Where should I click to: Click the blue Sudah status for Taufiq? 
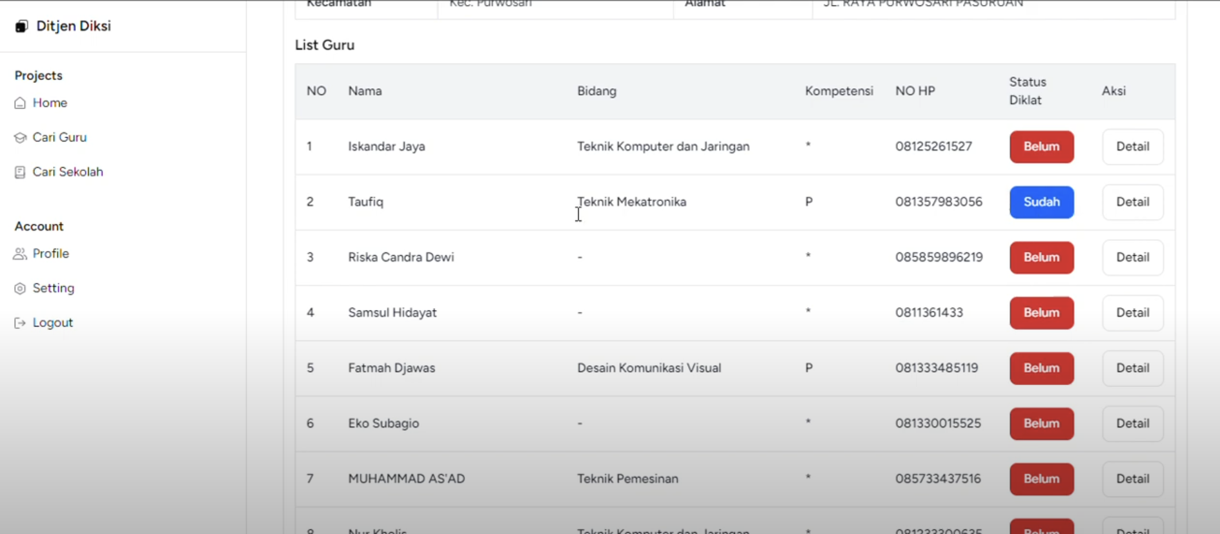tap(1041, 202)
